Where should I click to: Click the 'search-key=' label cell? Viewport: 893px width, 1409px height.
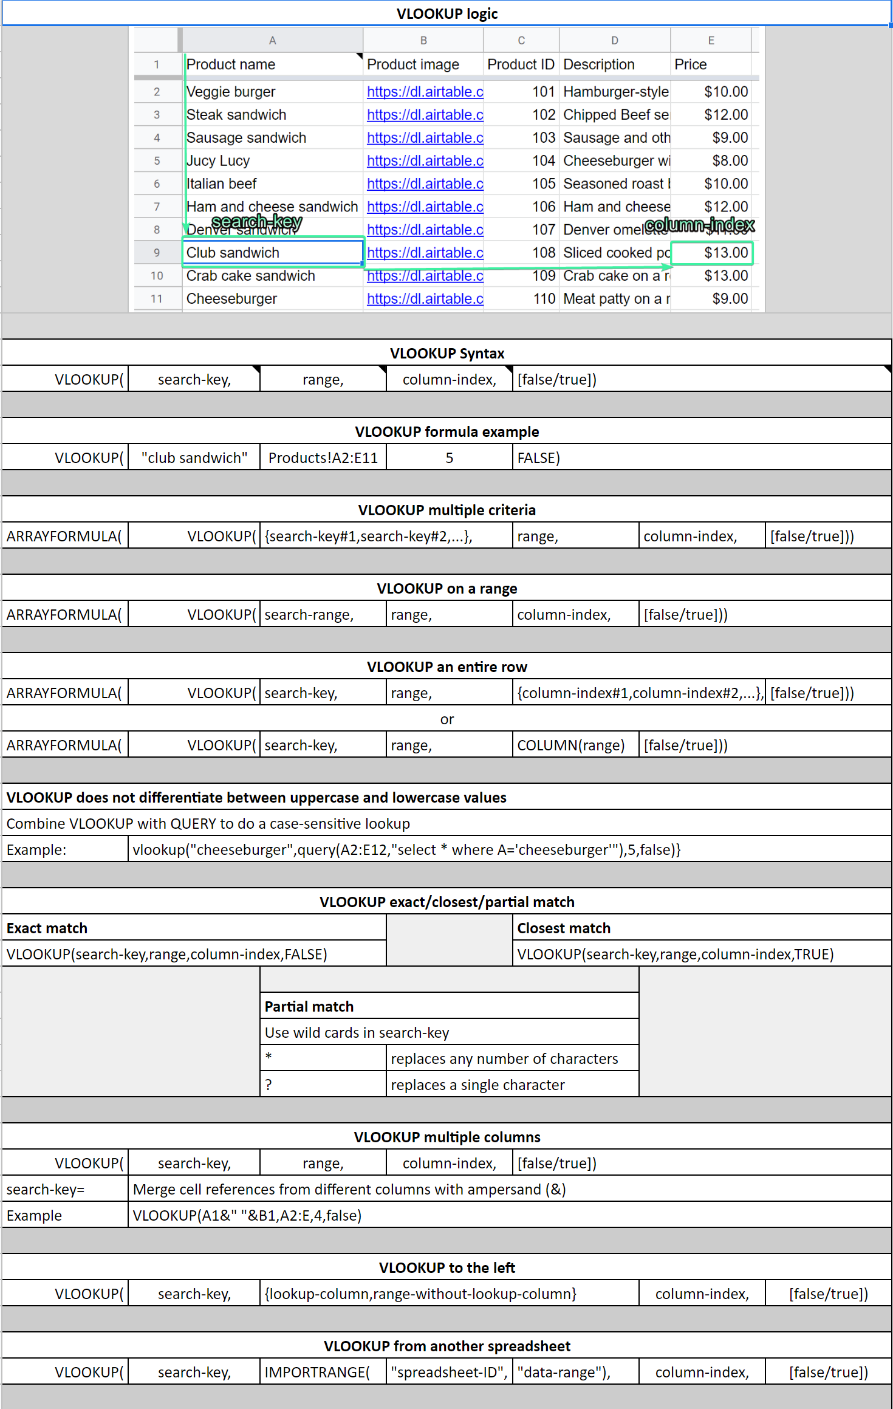coord(65,1189)
